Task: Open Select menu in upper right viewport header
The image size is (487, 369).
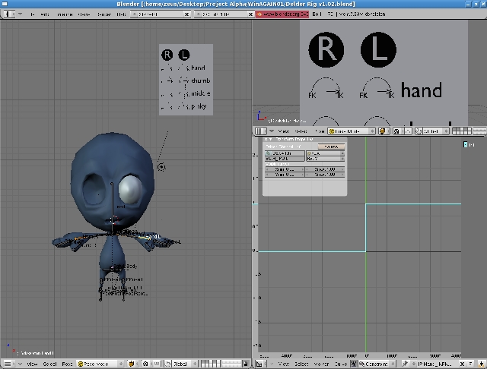Action: [x=301, y=131]
